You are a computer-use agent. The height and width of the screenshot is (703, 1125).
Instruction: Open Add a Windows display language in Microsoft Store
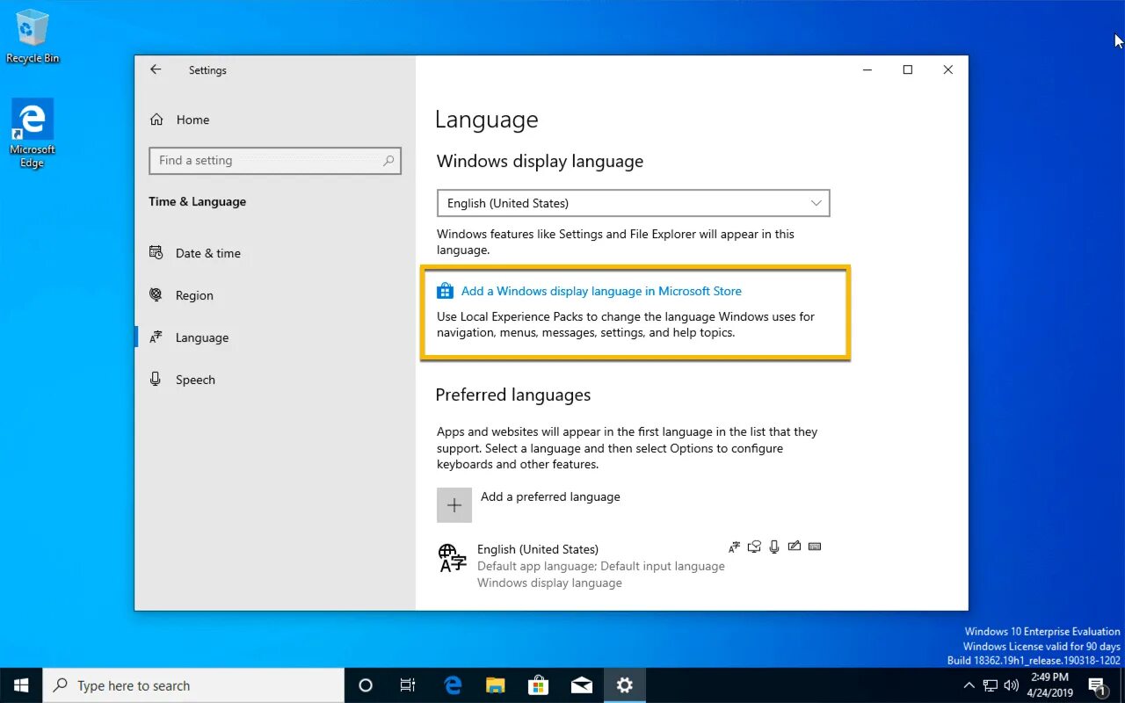tap(601, 291)
